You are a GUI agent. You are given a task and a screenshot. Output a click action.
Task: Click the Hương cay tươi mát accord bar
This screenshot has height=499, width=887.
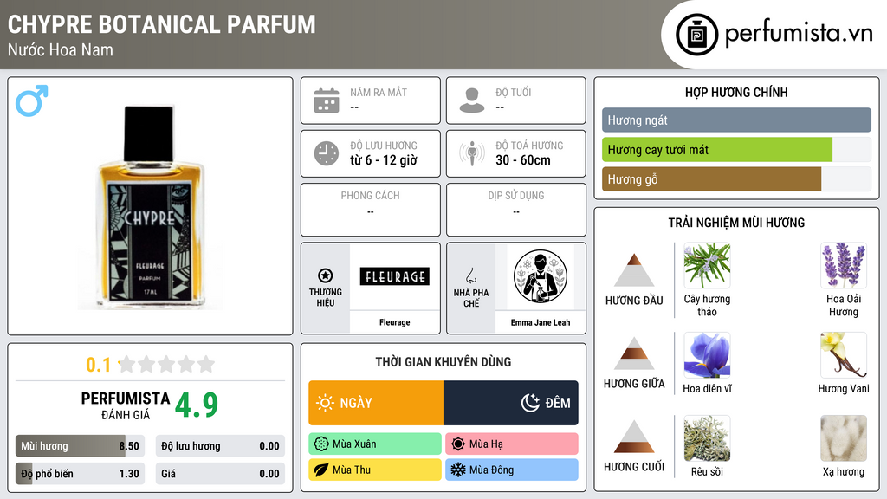[x=736, y=150]
